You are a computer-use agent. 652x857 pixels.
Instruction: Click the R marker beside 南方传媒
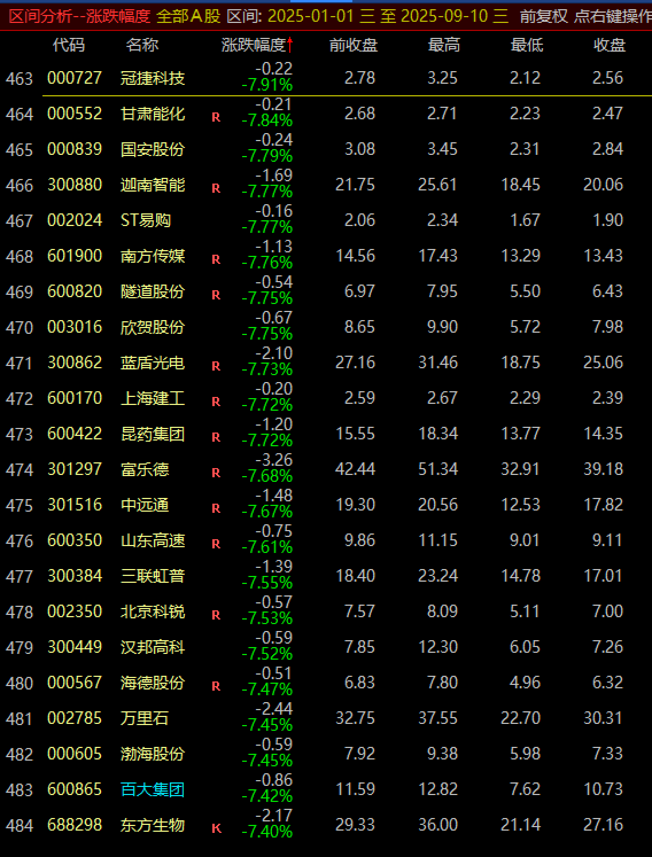[x=216, y=260]
